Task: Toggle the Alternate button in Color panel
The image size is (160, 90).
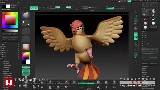Action: tap(6, 9)
